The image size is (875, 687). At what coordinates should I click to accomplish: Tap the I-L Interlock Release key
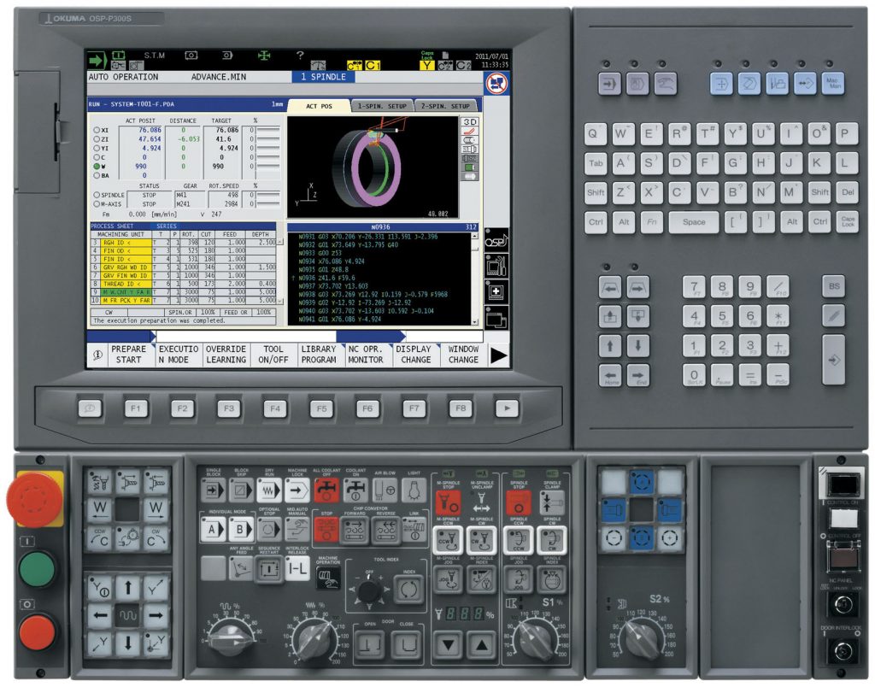297,568
